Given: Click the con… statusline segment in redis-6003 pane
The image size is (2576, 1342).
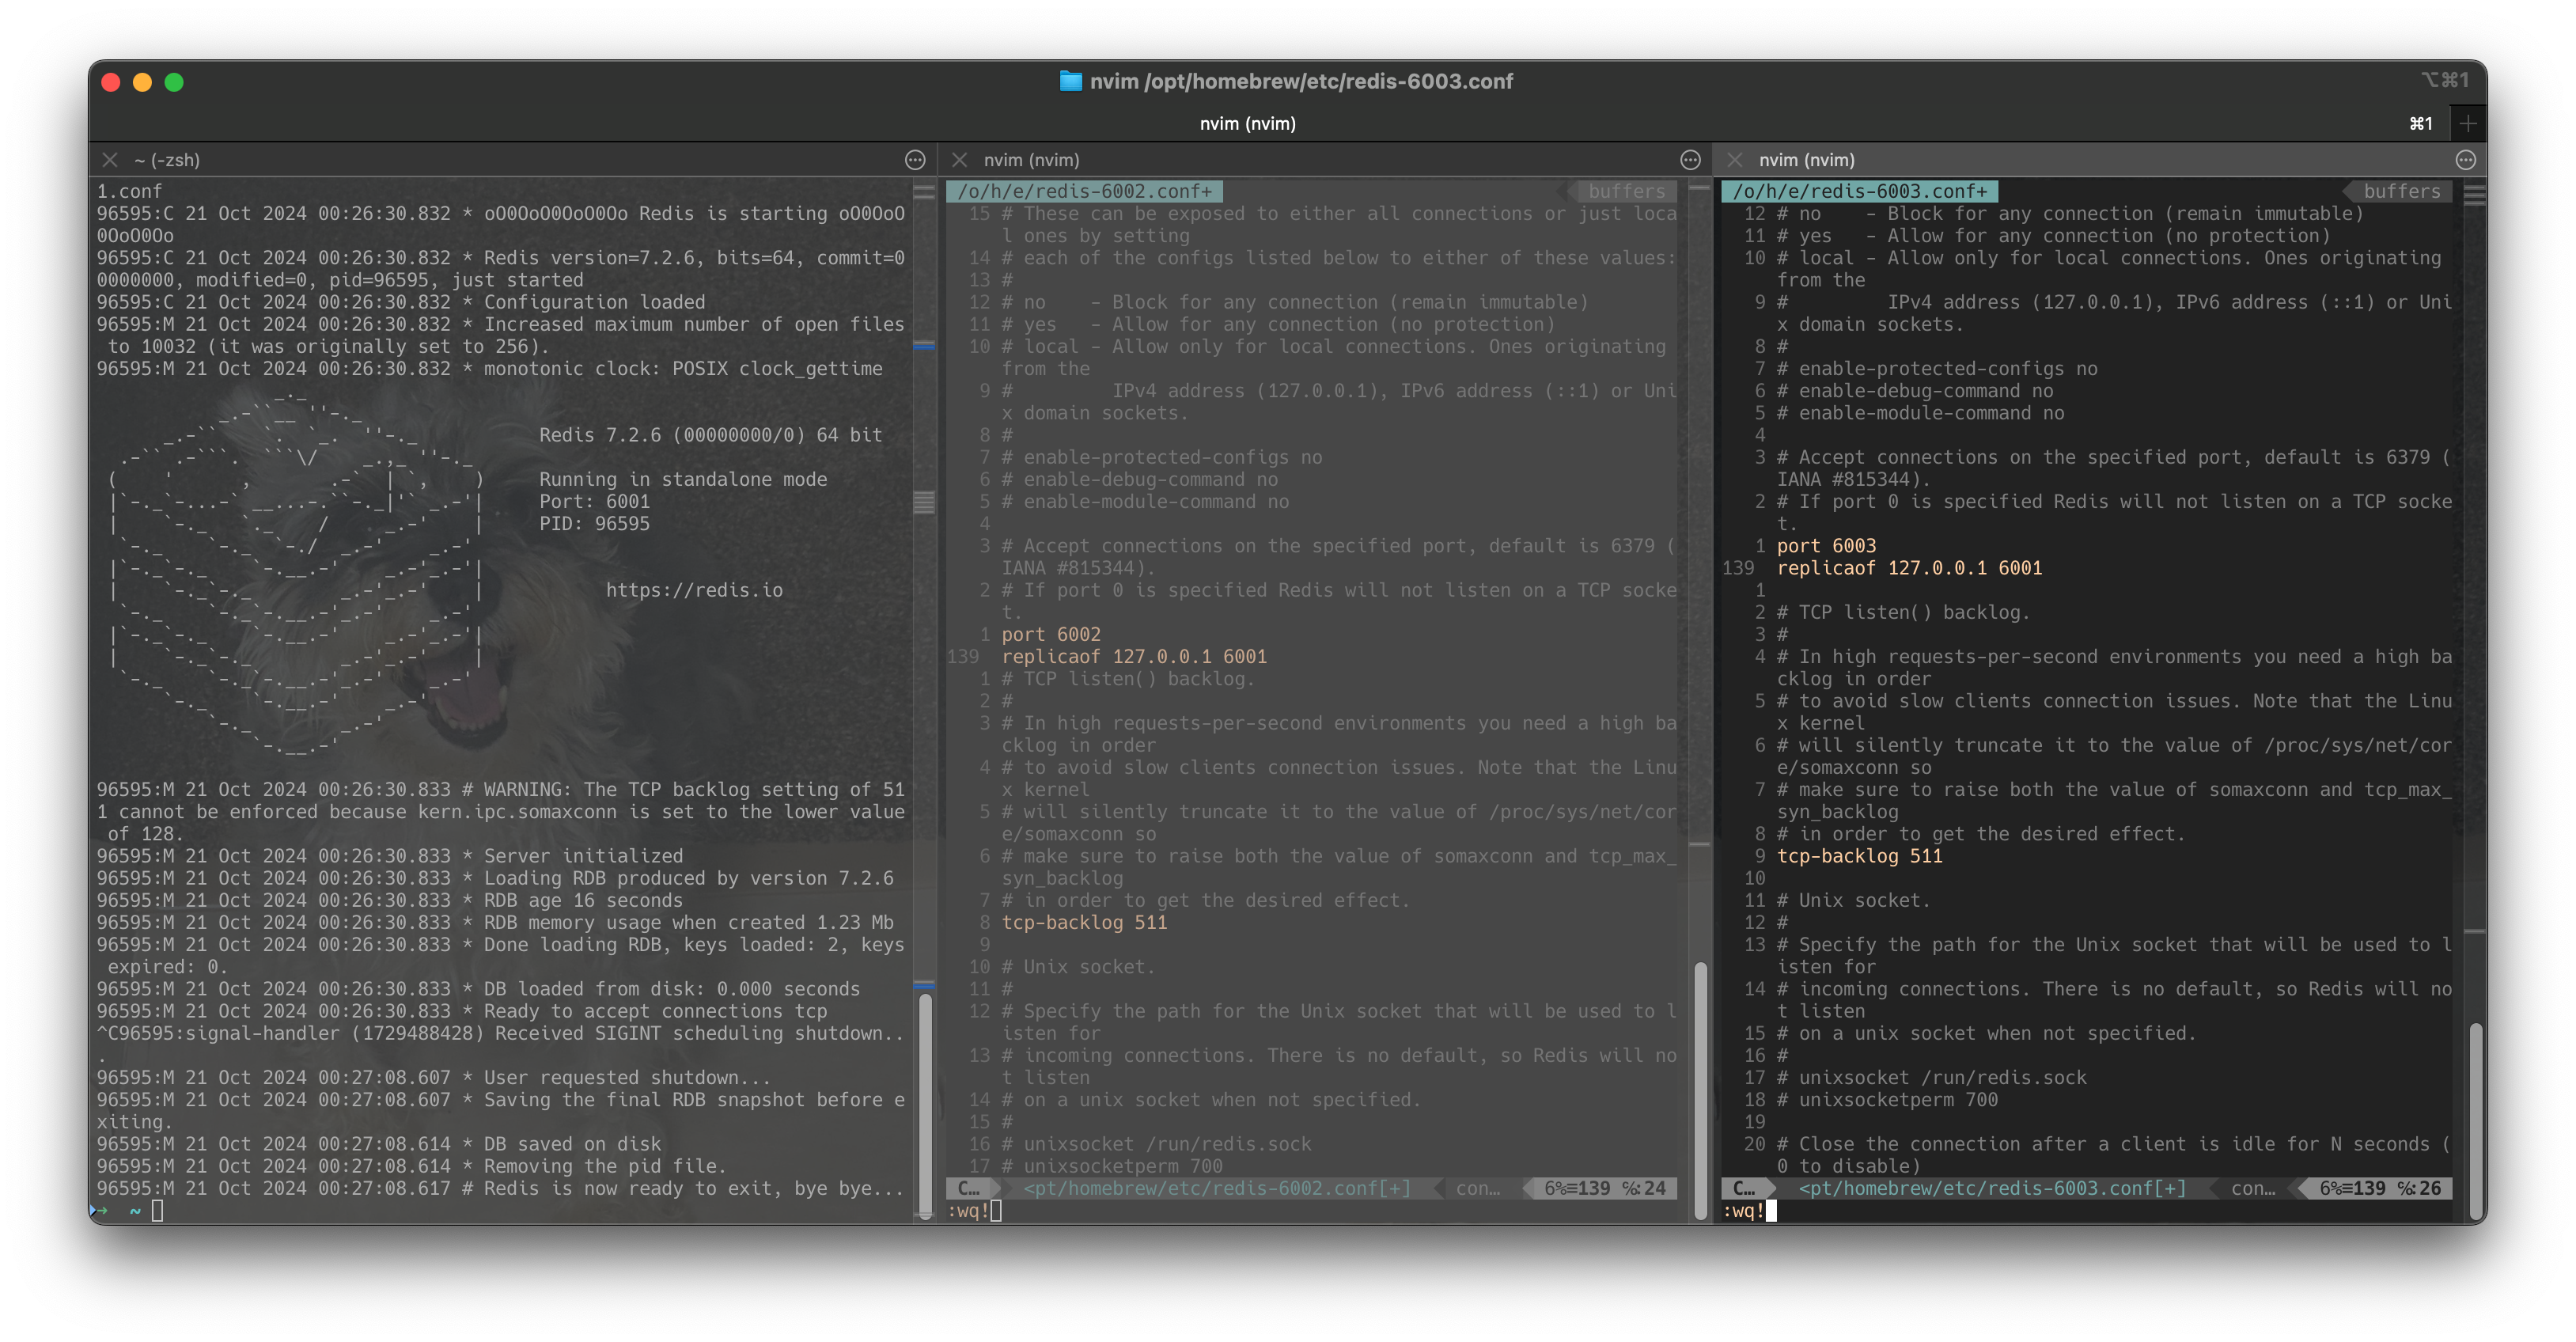Looking at the screenshot, I should click(x=2253, y=1189).
